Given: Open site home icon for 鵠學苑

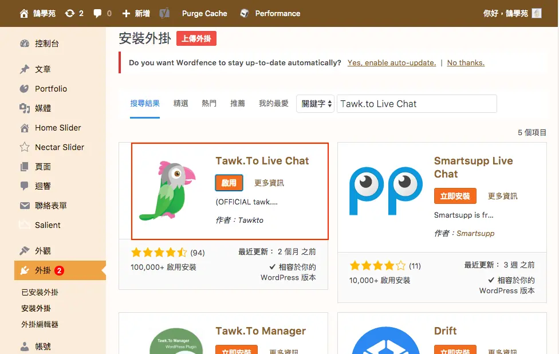Looking at the screenshot, I should pyautogui.click(x=24, y=14).
